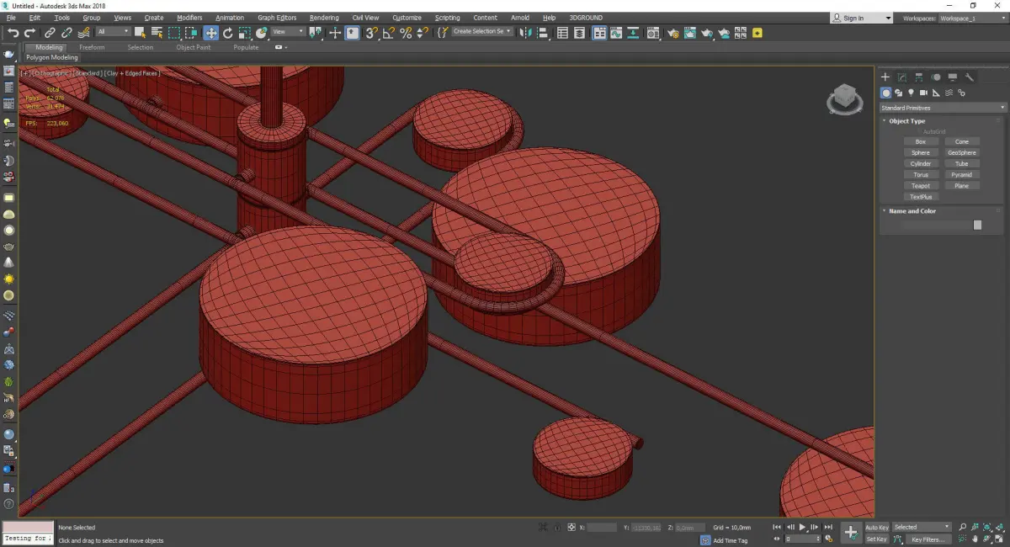Open the Select by Name dialog icon
This screenshot has width=1010, height=547.
point(157,33)
